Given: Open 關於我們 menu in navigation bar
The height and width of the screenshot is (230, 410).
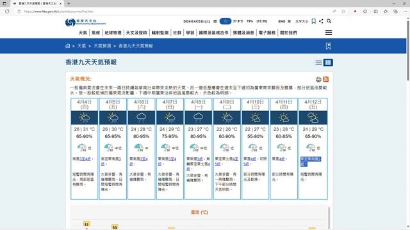Looking at the screenshot, I should pyautogui.click(x=288, y=33).
